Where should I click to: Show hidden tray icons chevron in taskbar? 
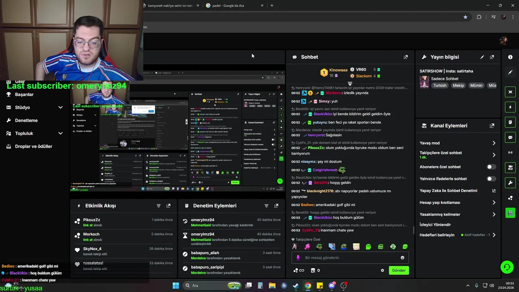tap(468, 286)
